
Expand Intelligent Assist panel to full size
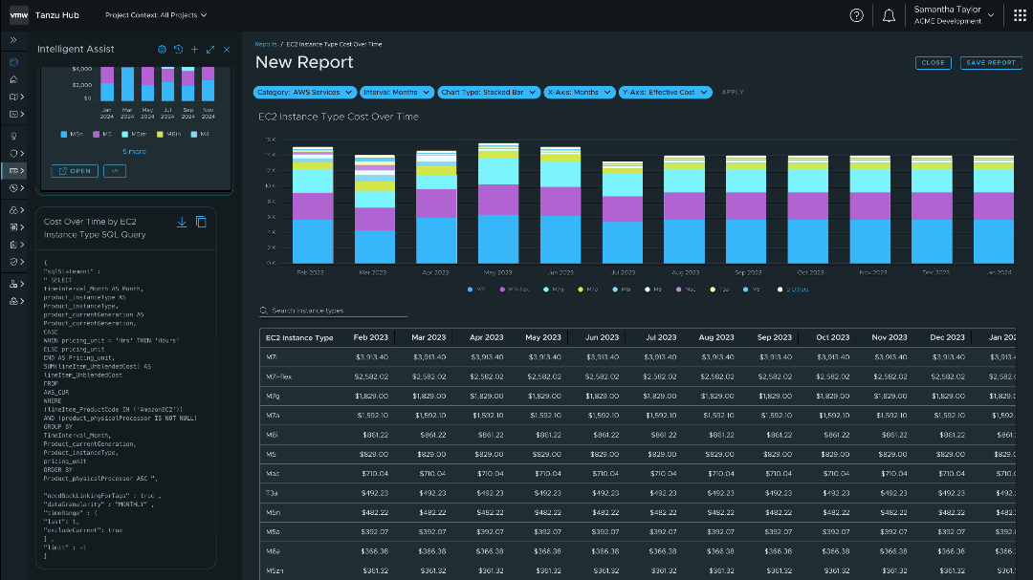pos(210,50)
